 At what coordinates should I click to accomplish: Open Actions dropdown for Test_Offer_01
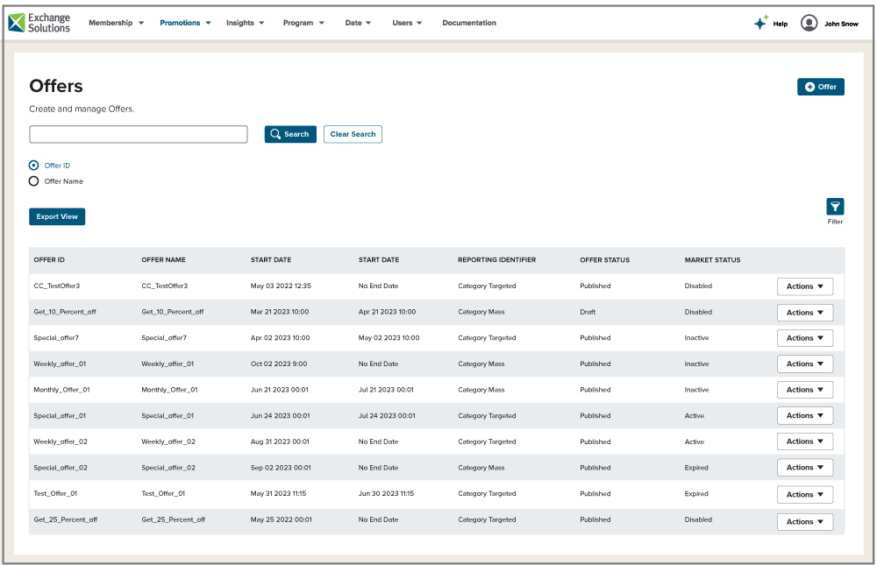click(804, 495)
